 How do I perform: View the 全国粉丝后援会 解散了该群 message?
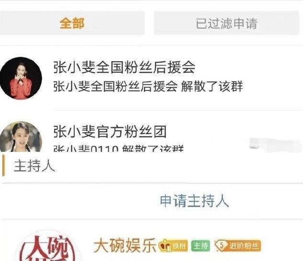(148, 86)
